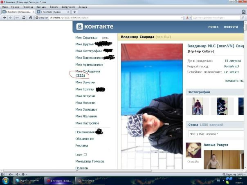Viewport: 247px width, 185px height.
Task: Open the search engine selector dropdown
Action: pos(189,18)
